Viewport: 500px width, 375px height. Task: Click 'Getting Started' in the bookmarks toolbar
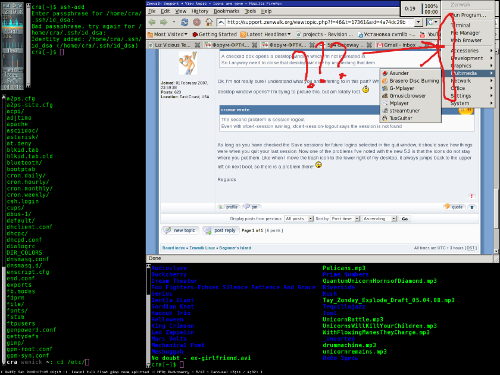pyautogui.click(x=214, y=35)
